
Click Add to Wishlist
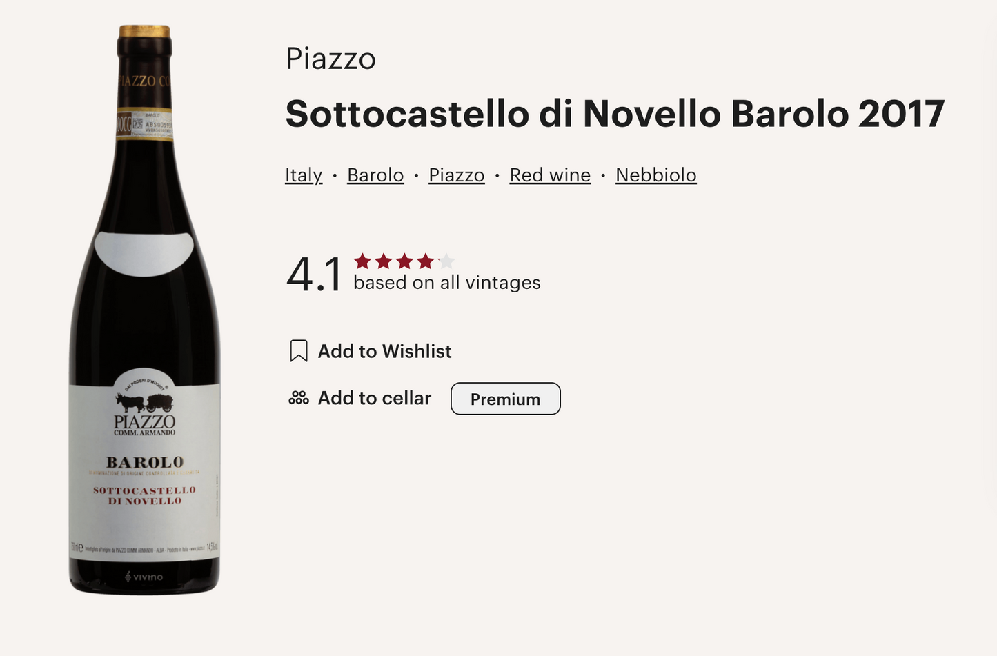point(384,351)
